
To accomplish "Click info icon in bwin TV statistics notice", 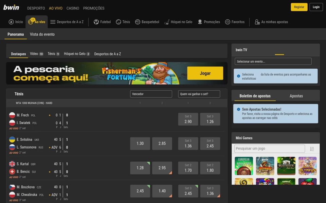I will [x=238, y=76].
